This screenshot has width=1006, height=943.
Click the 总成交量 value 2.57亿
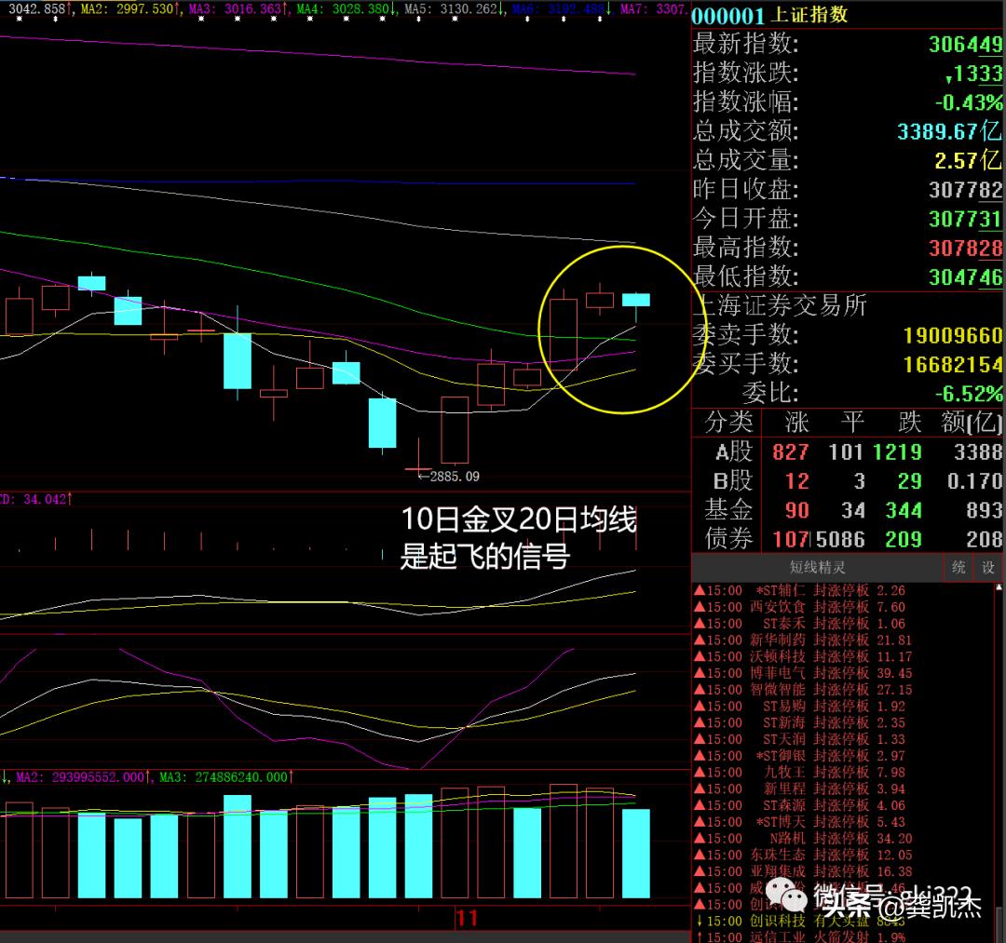click(x=968, y=160)
